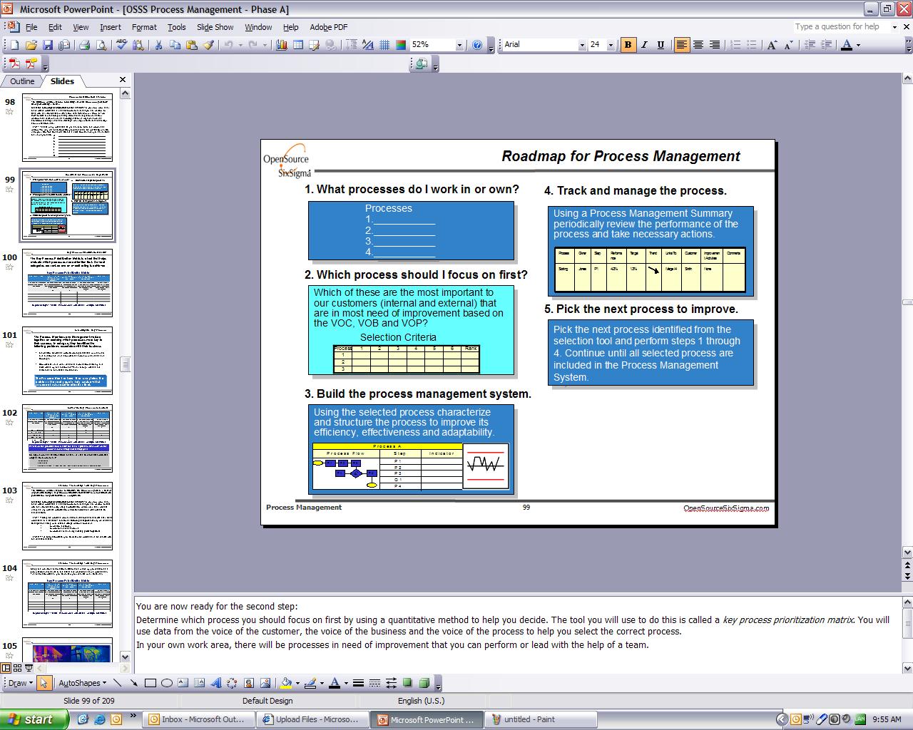Select the slide 101 thumbnail
The width and height of the screenshot is (913, 730).
pyautogui.click(x=67, y=361)
